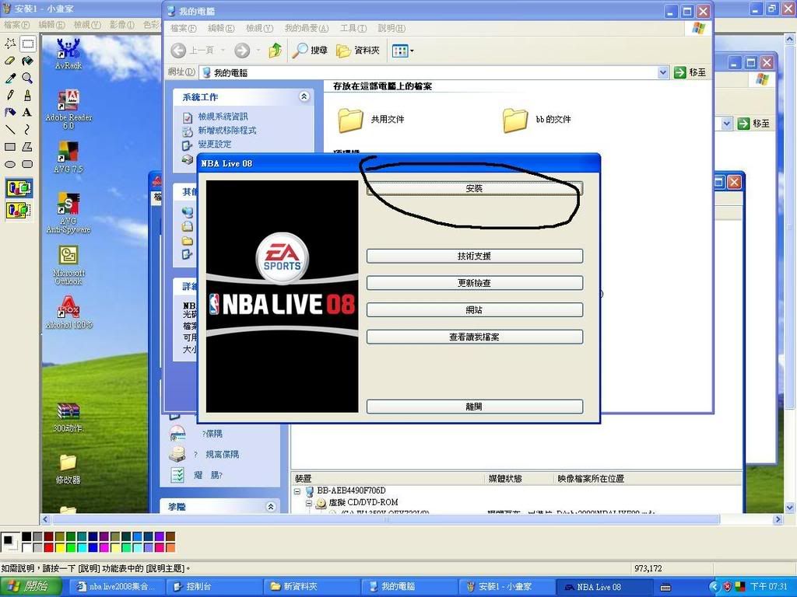Click the 技術支援 button

pos(474,256)
